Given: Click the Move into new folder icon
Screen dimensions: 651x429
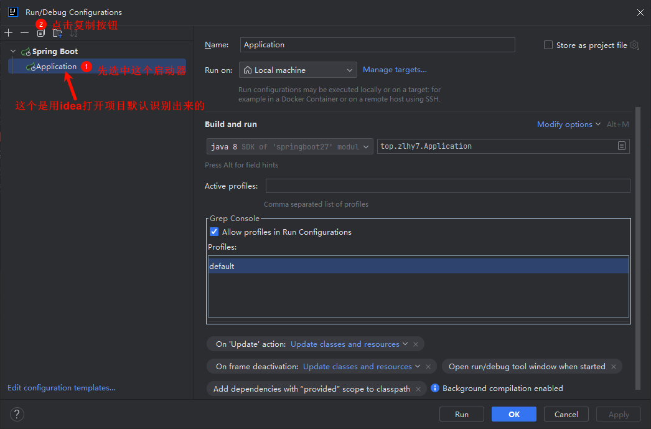Looking at the screenshot, I should click(x=57, y=33).
